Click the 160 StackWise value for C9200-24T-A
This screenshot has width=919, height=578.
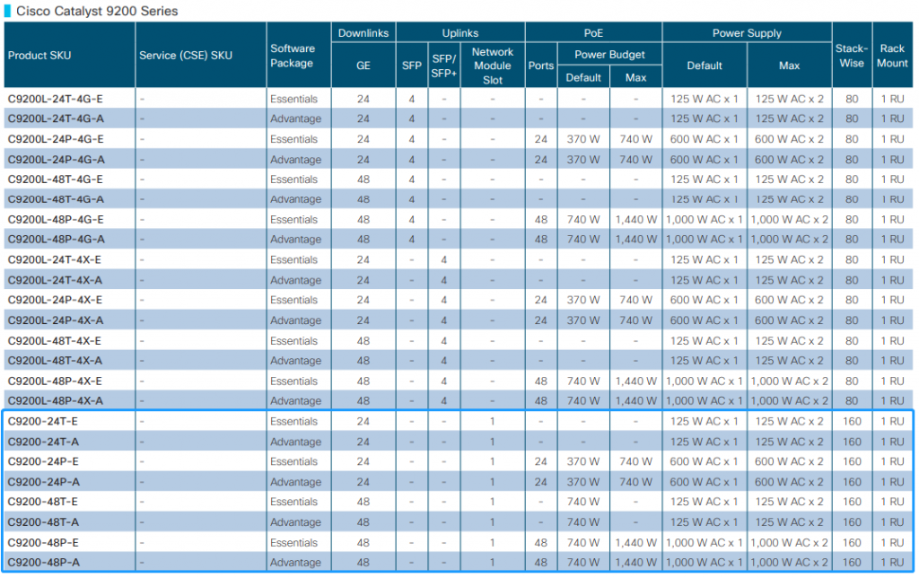point(851,441)
